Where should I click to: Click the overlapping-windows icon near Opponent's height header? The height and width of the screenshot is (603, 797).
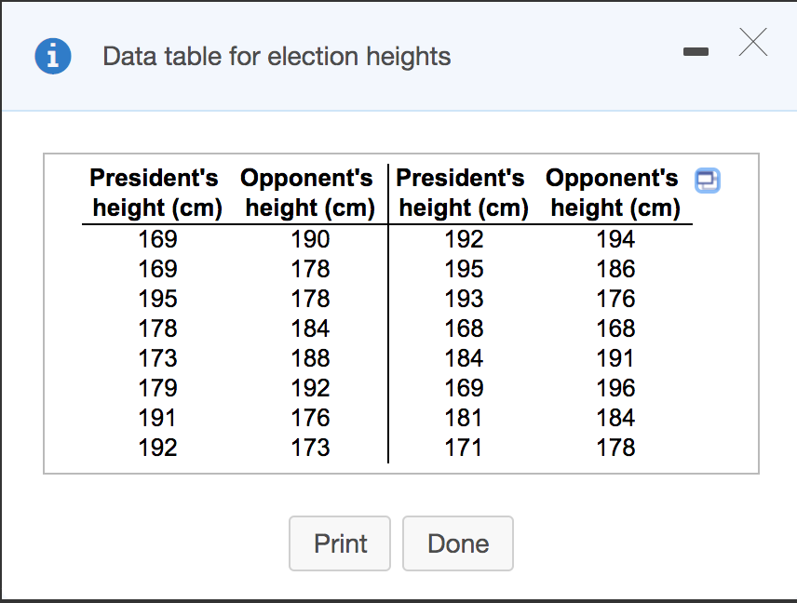(707, 181)
